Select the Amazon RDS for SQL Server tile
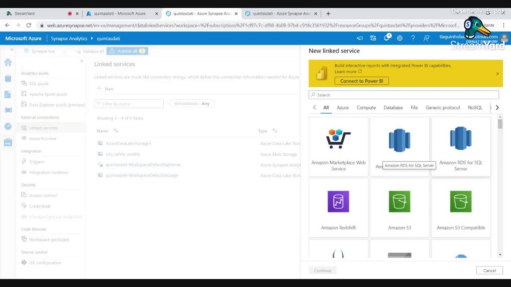Screen dimensions: 511x287 [x=461, y=147]
